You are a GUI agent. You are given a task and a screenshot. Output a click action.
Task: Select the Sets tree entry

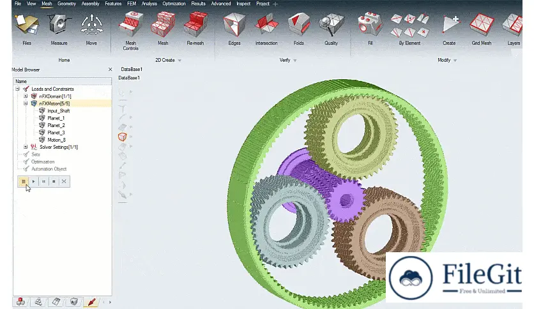click(35, 154)
